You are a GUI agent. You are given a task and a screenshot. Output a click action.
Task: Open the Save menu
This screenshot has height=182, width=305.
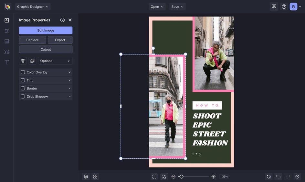click(x=177, y=7)
